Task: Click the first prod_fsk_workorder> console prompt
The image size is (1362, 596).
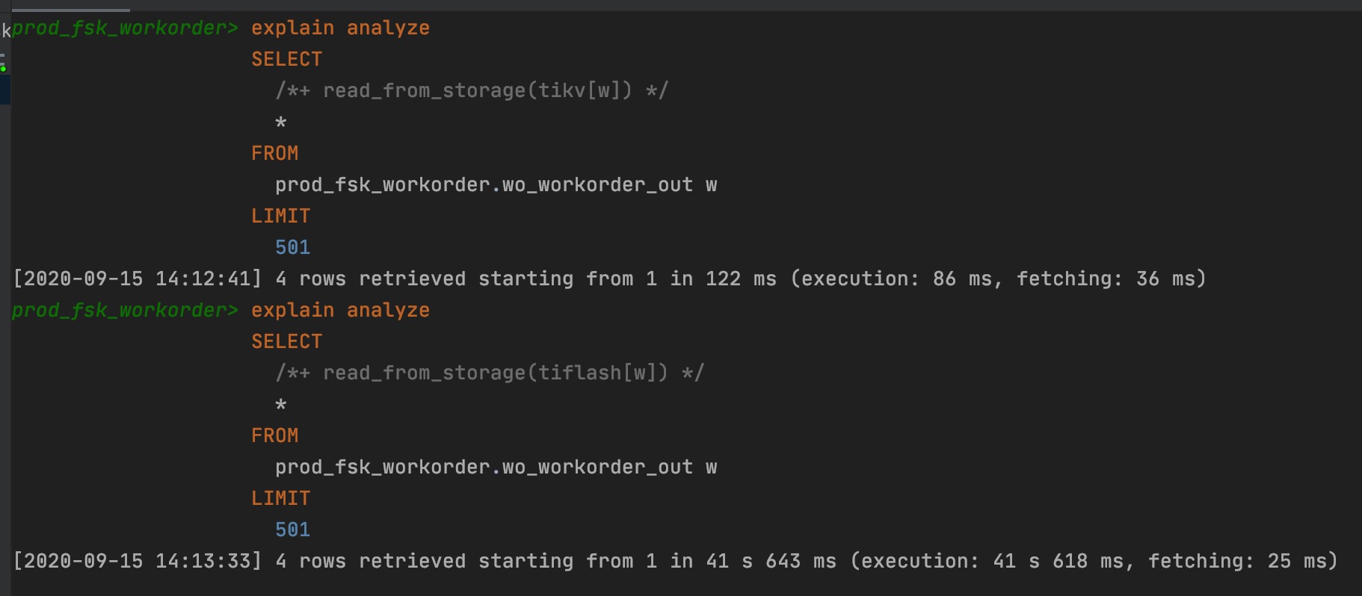Action: [125, 28]
